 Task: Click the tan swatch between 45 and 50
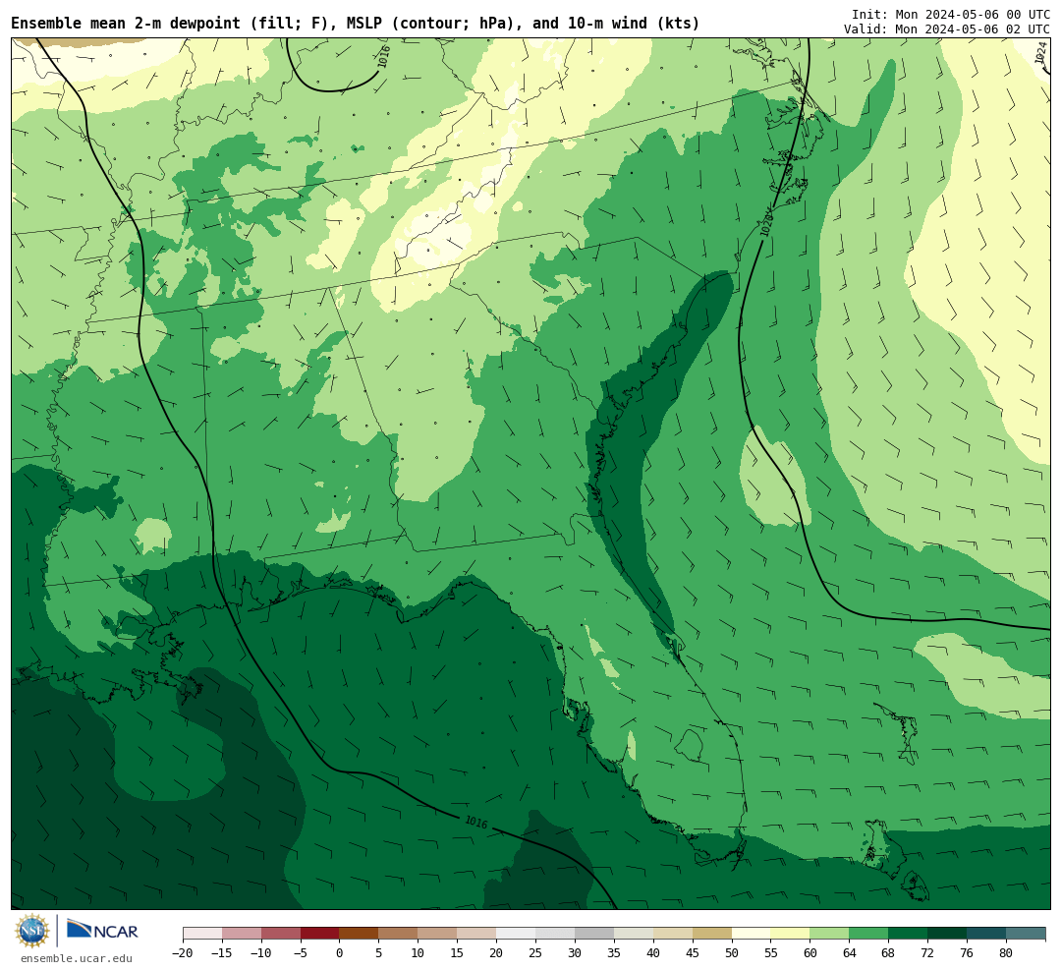click(712, 934)
